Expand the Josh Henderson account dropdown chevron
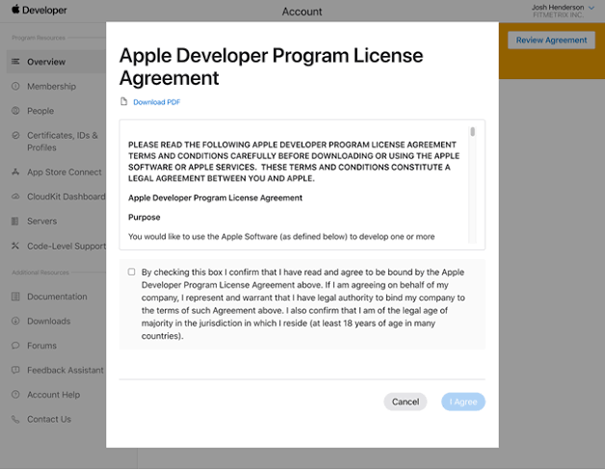 592,8
